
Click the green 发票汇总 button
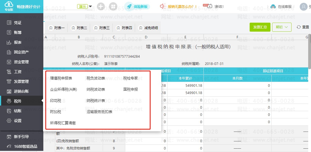tap(260, 27)
